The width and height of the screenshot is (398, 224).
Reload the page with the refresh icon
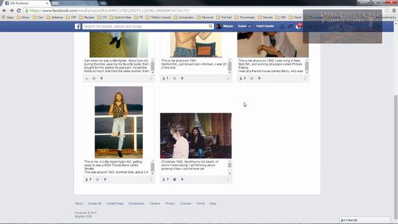tap(19, 11)
